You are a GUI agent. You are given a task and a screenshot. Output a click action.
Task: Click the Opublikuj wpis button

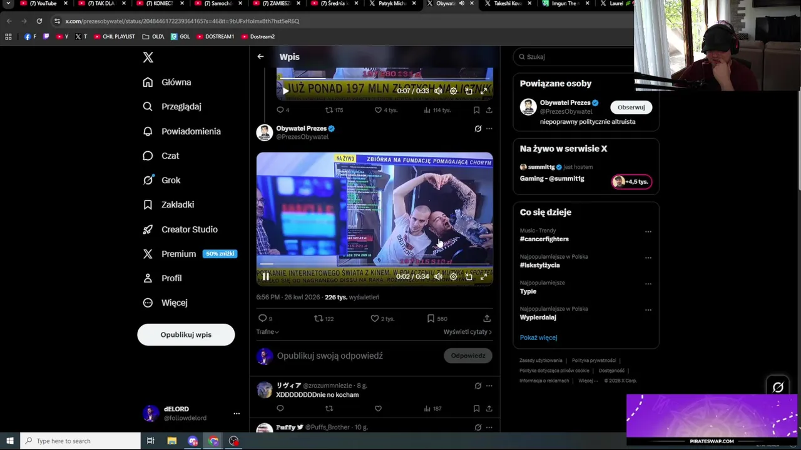(186, 334)
